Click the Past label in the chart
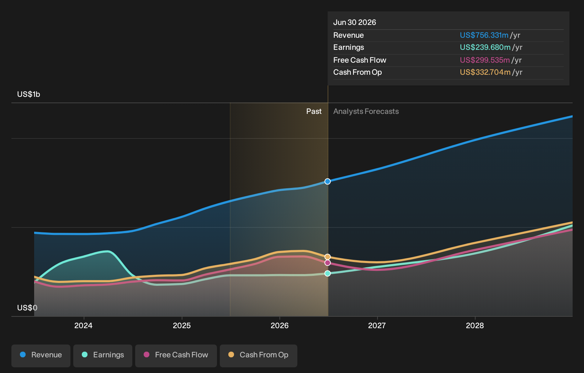Screen dimensions: 584x373 click(x=314, y=111)
